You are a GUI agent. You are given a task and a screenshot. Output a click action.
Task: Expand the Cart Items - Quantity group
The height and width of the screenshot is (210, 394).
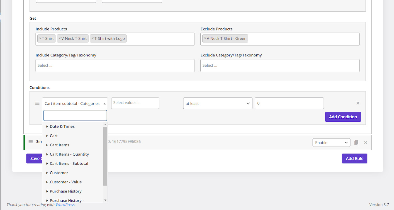click(x=69, y=154)
